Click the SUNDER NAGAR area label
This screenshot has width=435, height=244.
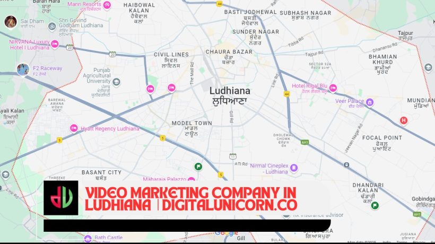coord(256,32)
